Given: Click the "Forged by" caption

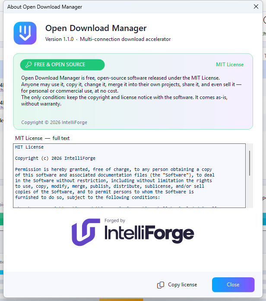Looking at the screenshot, I should (115, 220).
